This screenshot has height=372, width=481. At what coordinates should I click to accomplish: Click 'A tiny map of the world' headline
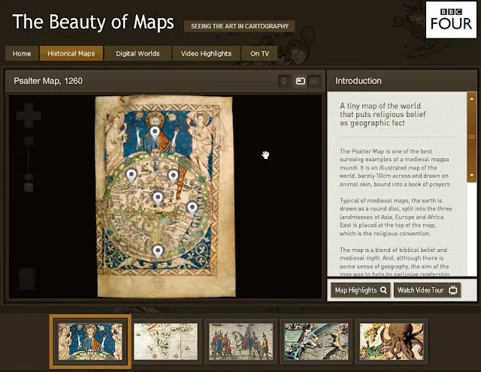[x=383, y=114]
